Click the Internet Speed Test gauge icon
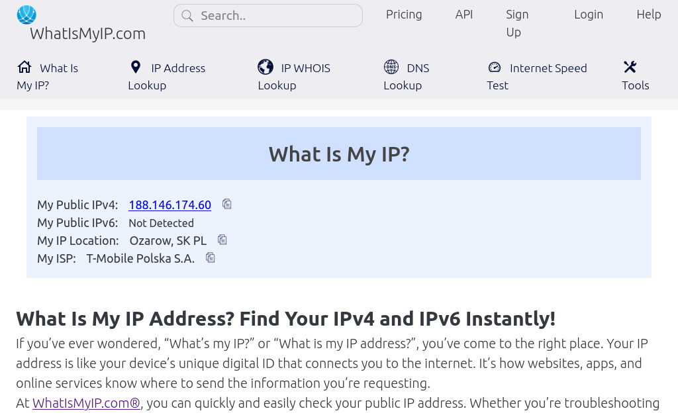This screenshot has width=678, height=415. 495,68
